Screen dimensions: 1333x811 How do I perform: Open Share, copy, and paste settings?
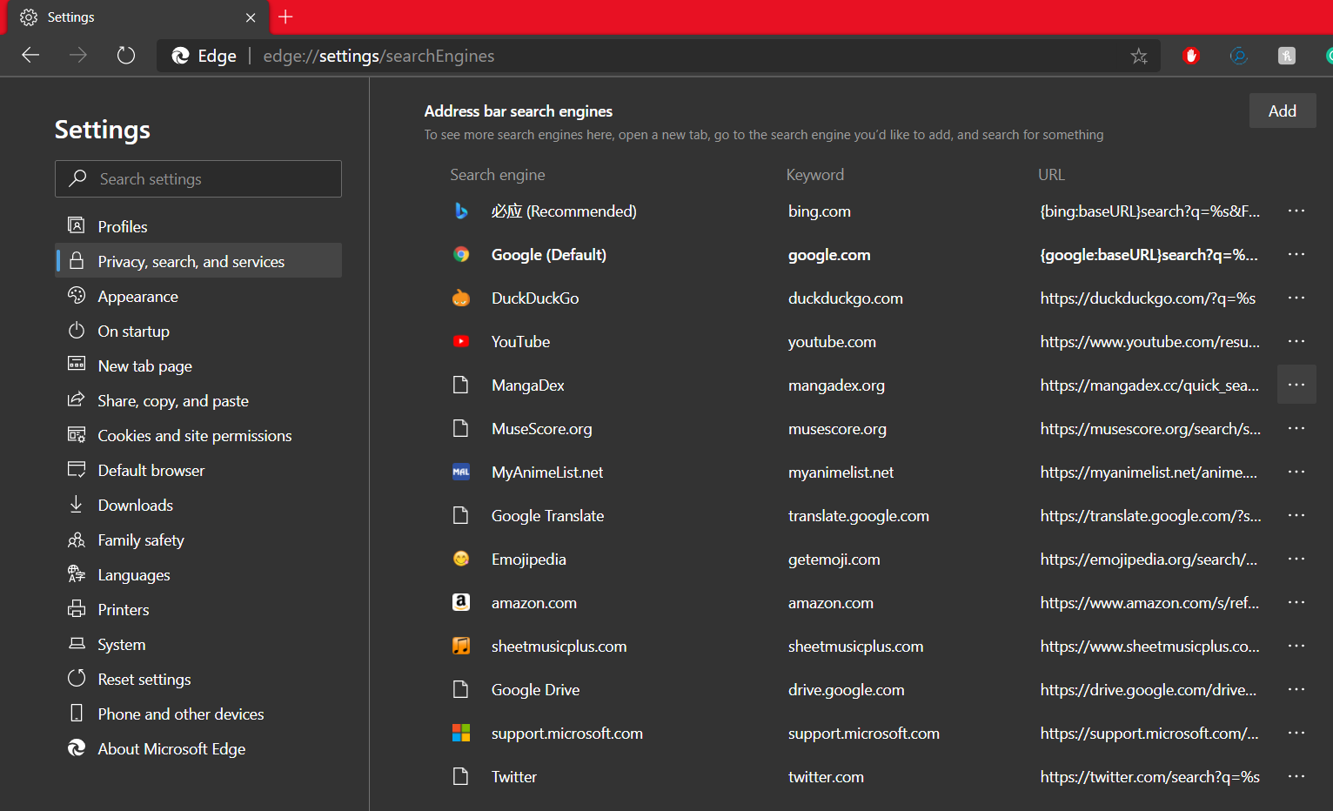[x=198, y=400]
